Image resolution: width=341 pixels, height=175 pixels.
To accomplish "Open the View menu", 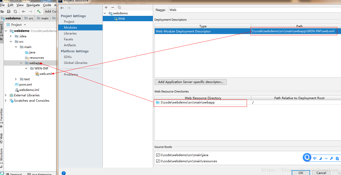I will pos(20,5).
